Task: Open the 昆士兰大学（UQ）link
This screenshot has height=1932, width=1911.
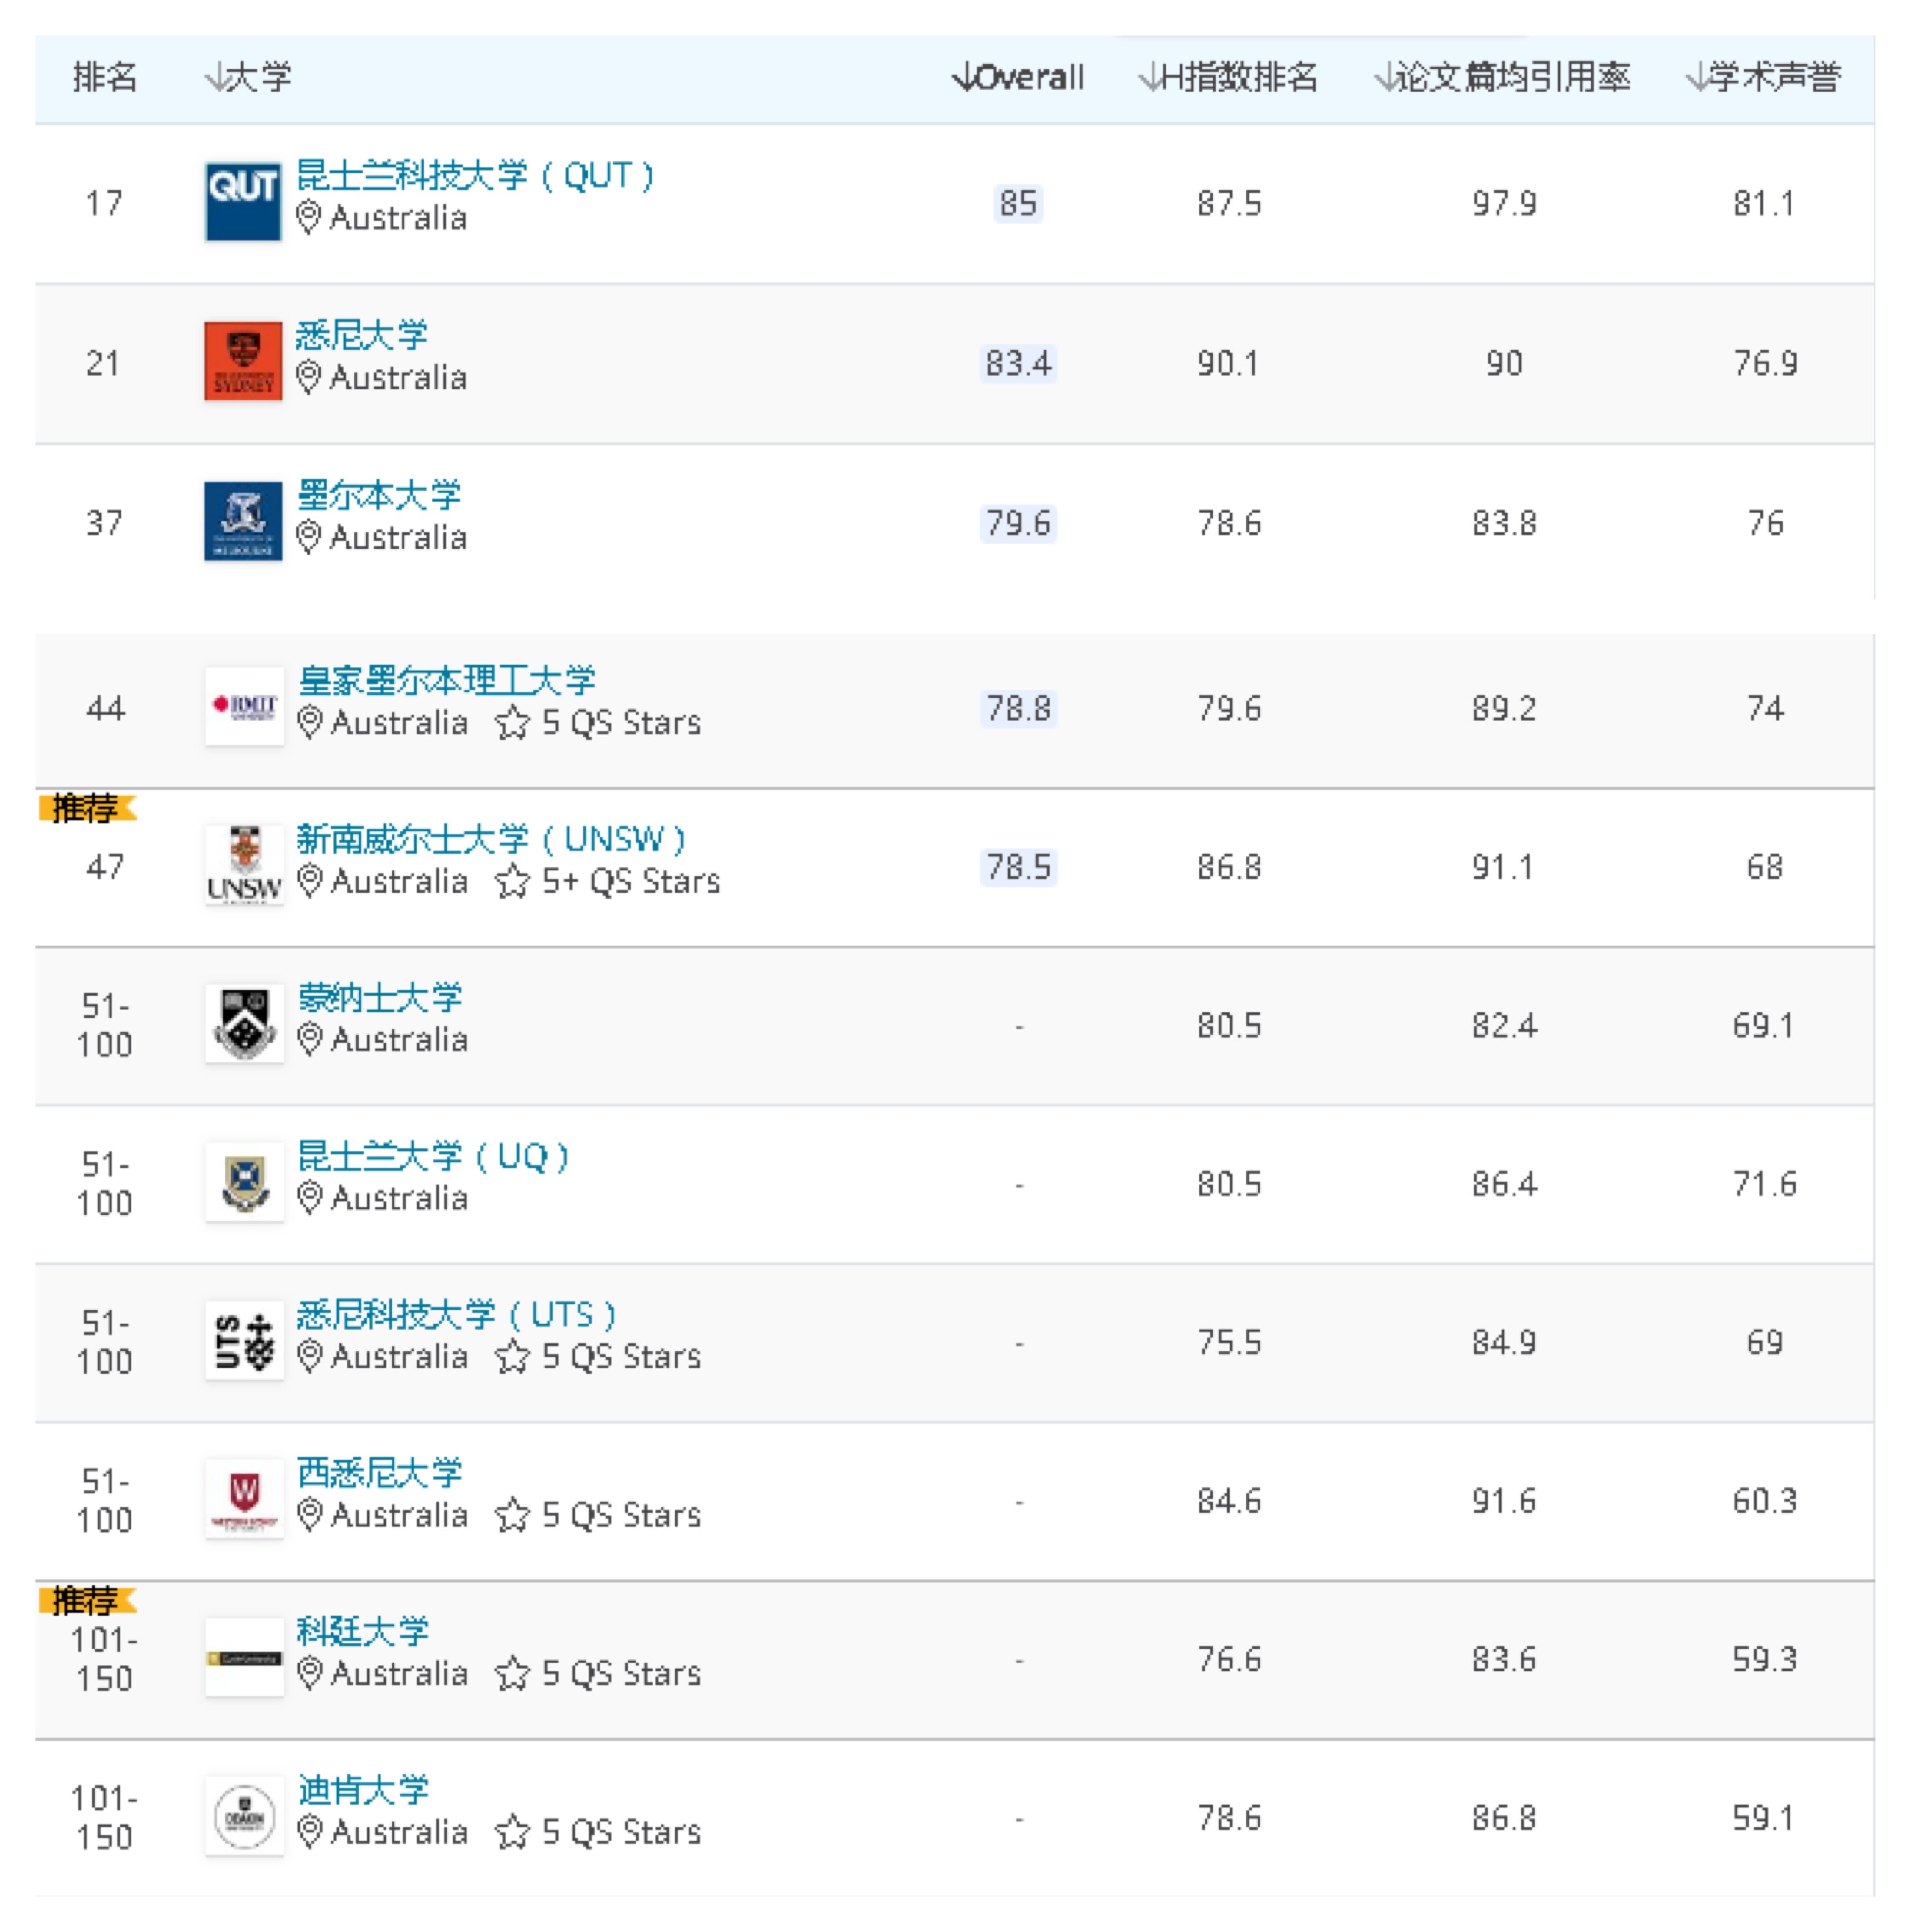Action: pyautogui.click(x=433, y=1156)
